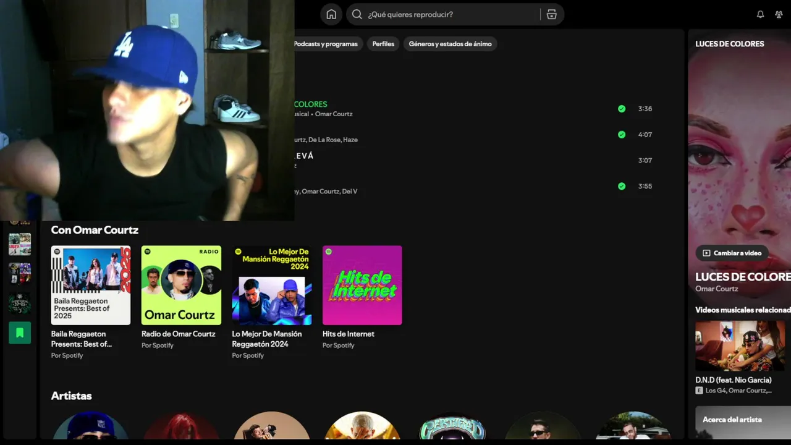Open Con Omar Courtz section heading

(95, 230)
